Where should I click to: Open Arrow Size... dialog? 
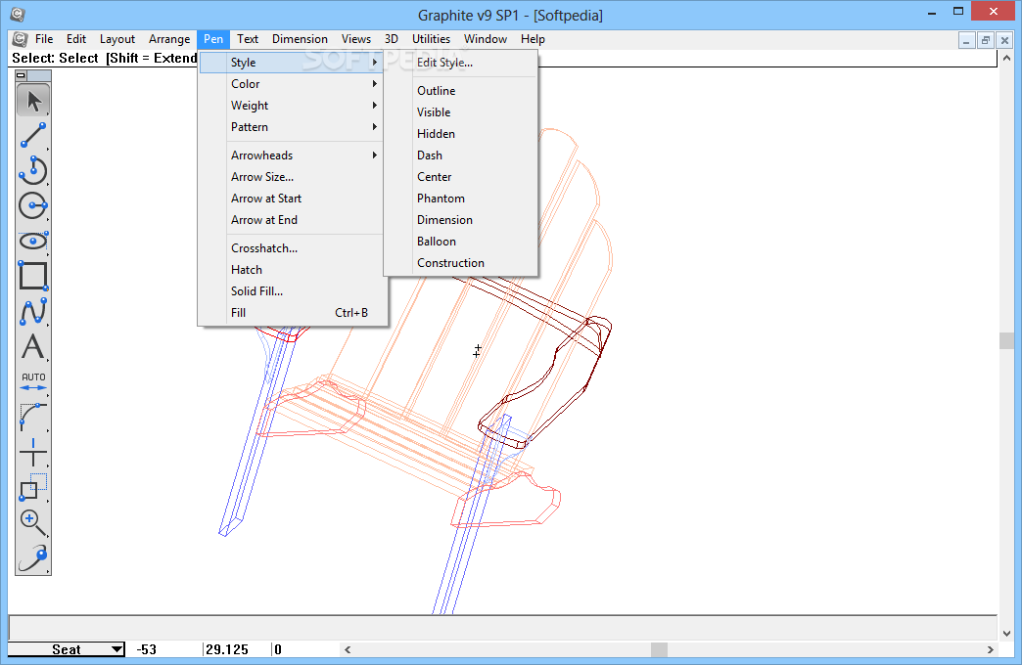pos(291,176)
